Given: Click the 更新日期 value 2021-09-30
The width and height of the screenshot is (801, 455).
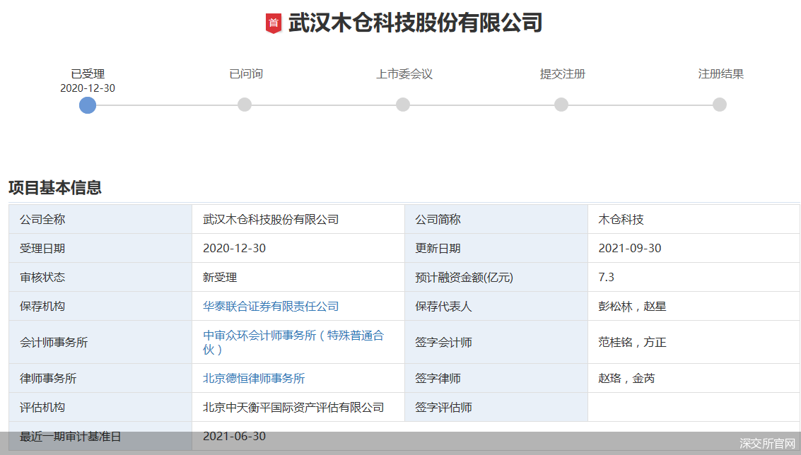Looking at the screenshot, I should 629,249.
